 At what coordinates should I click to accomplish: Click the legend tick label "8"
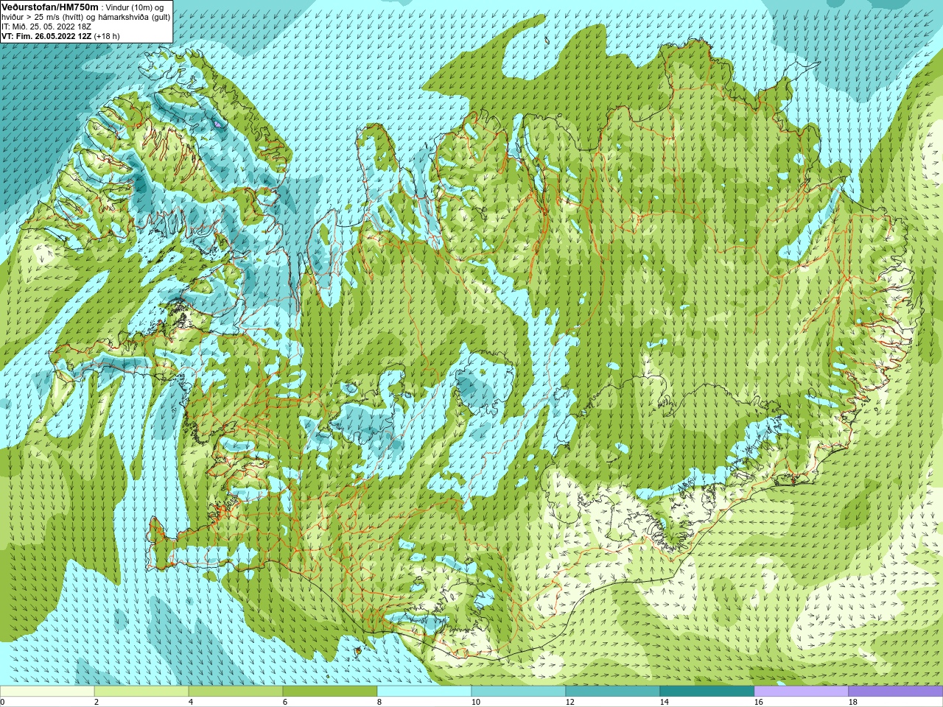click(379, 702)
